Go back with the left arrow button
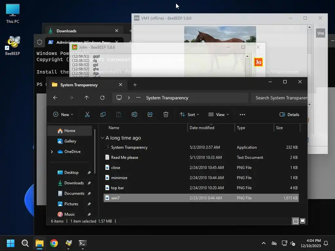 55,98
